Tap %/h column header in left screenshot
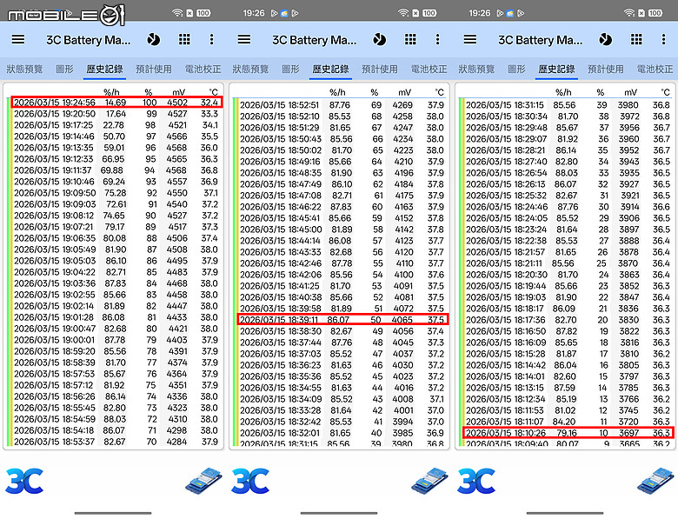678x519 pixels. click(x=111, y=92)
